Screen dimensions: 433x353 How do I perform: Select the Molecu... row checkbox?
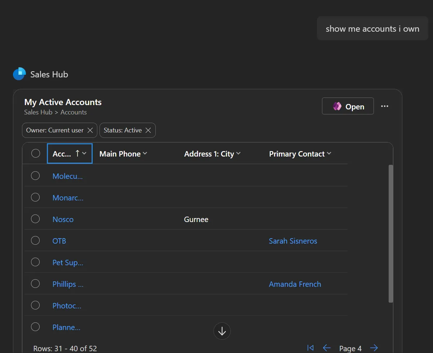(35, 176)
